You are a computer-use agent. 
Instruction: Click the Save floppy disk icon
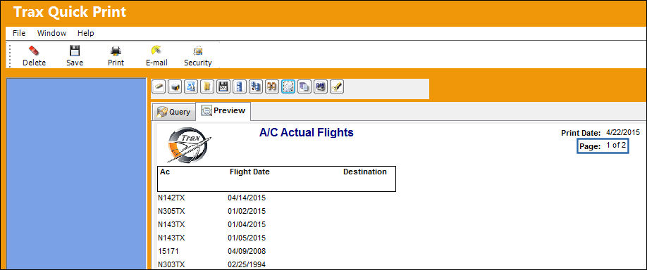(x=74, y=51)
